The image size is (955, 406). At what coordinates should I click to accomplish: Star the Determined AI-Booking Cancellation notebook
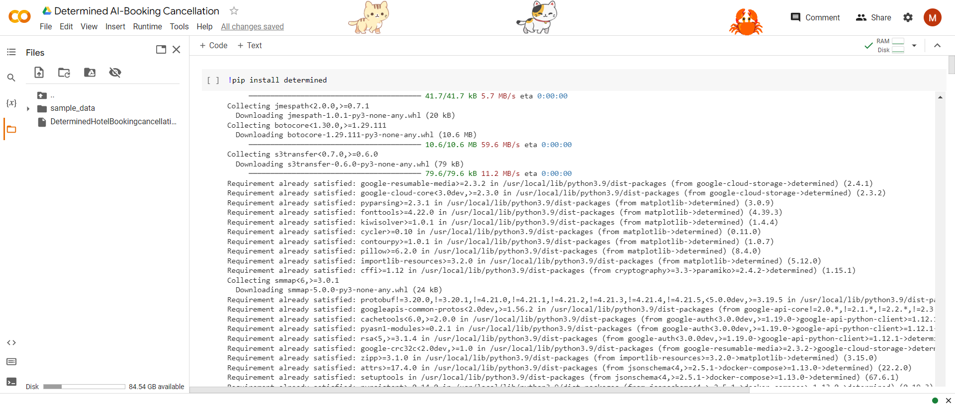tap(234, 10)
